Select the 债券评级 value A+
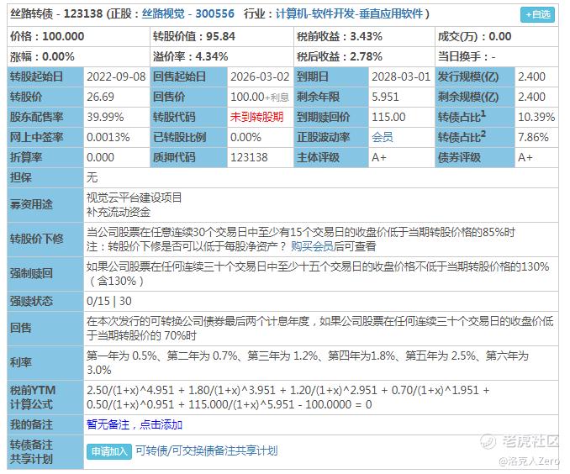The height and width of the screenshot is (474, 570). pos(525,157)
